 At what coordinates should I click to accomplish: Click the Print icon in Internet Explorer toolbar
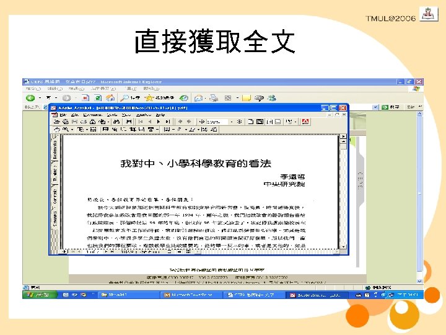click(x=214, y=98)
